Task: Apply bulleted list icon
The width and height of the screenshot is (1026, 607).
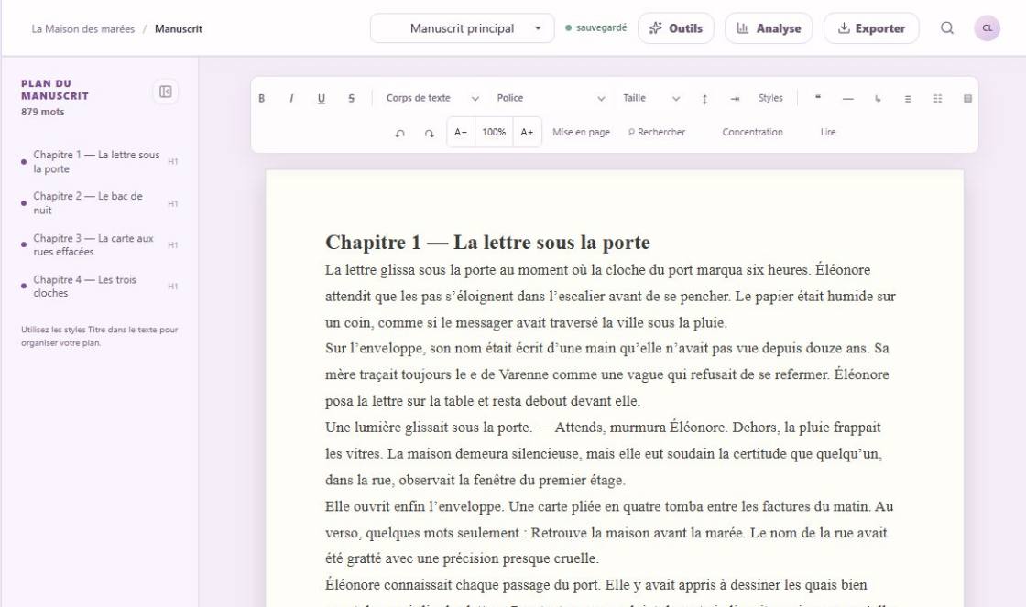Action: tap(908, 99)
